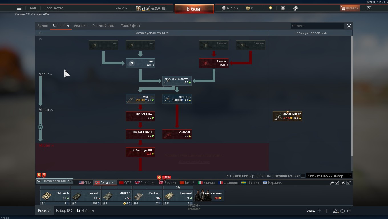388x219 pixels.
Task: Select the China nation tab
Action: point(187,183)
